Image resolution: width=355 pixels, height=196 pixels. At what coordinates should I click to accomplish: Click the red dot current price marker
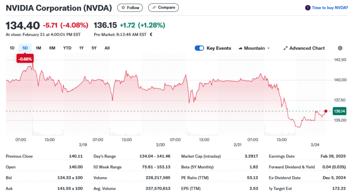[x=326, y=111]
